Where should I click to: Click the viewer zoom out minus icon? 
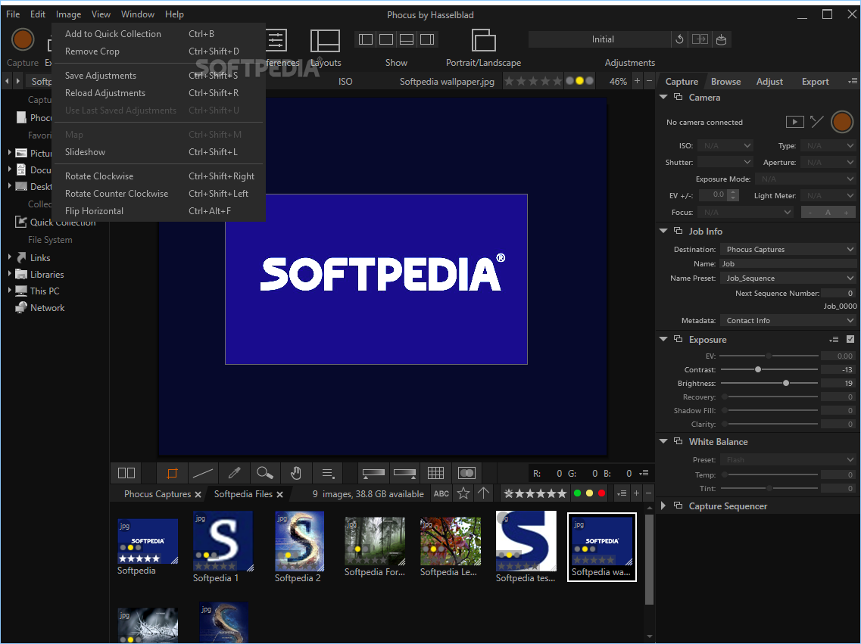point(649,81)
